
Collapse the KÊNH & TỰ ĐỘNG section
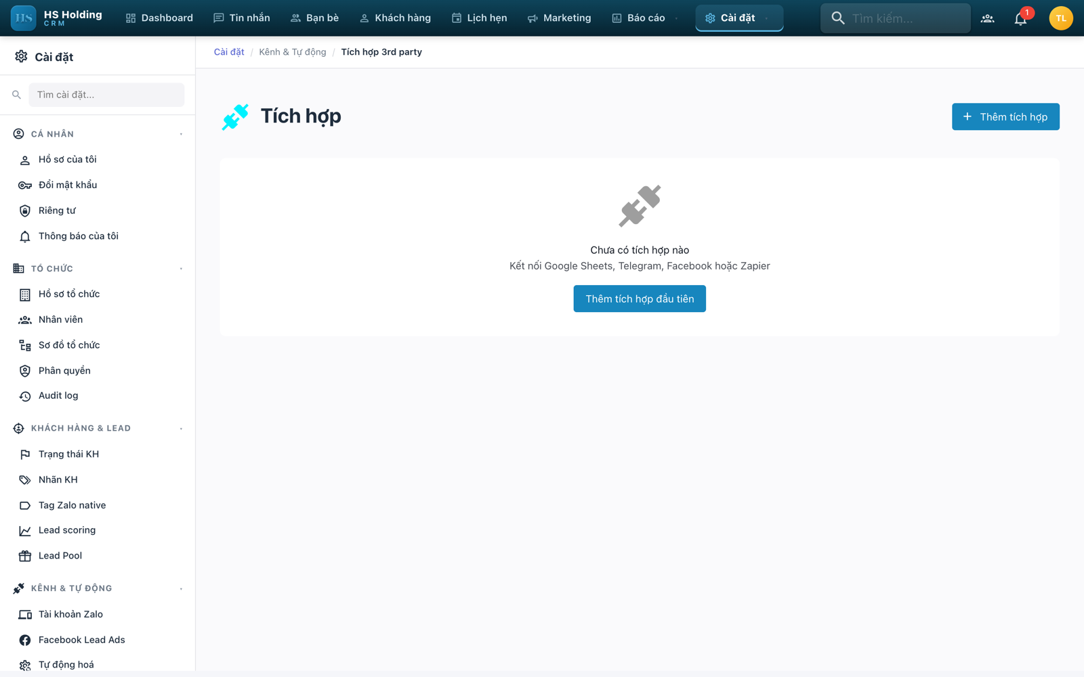(181, 589)
